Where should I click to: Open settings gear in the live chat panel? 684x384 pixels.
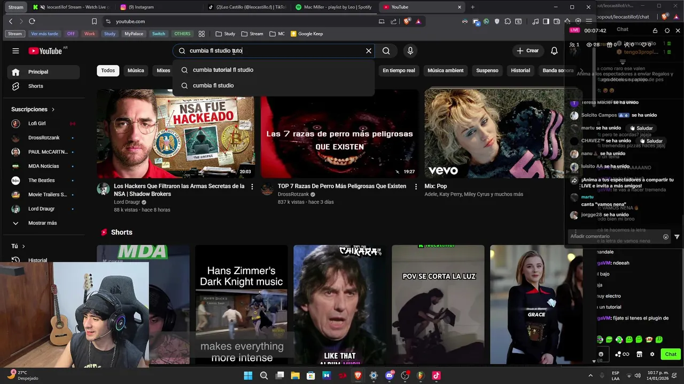point(667,30)
